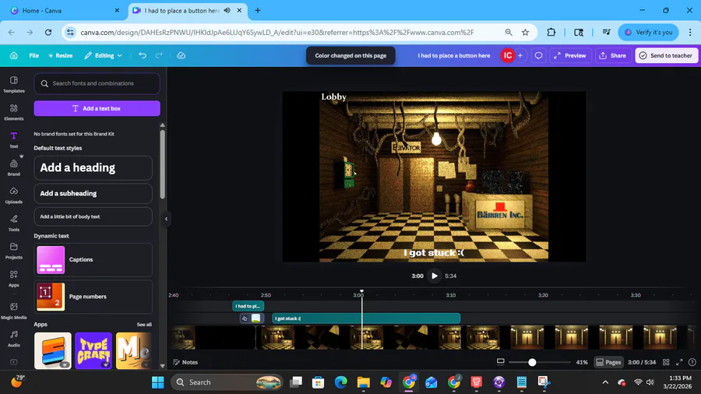Click the timeline playhead marker

tap(361, 292)
